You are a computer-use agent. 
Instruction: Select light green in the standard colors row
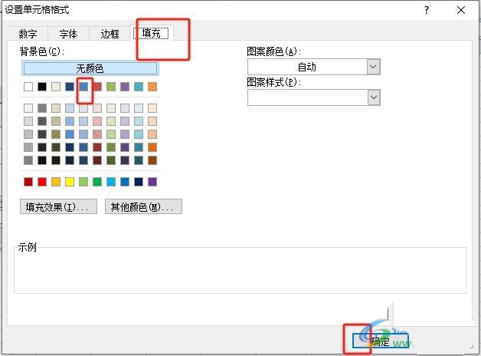pos(83,182)
